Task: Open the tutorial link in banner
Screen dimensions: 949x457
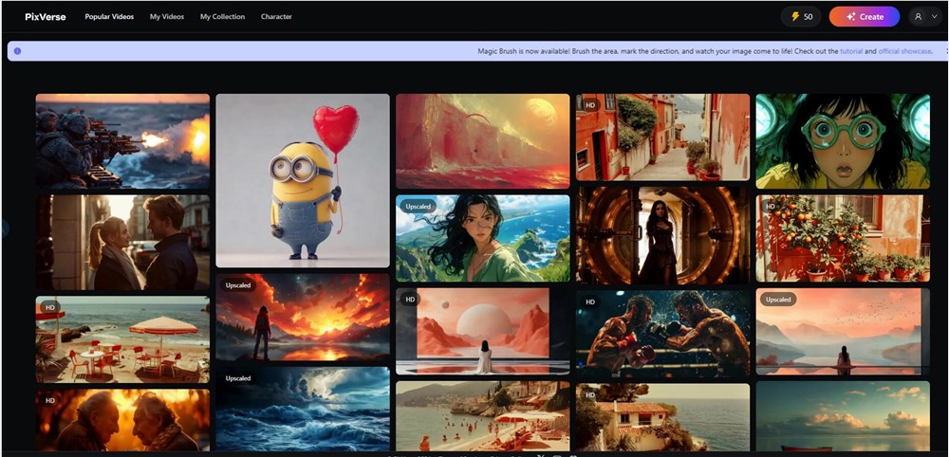Action: coord(851,51)
